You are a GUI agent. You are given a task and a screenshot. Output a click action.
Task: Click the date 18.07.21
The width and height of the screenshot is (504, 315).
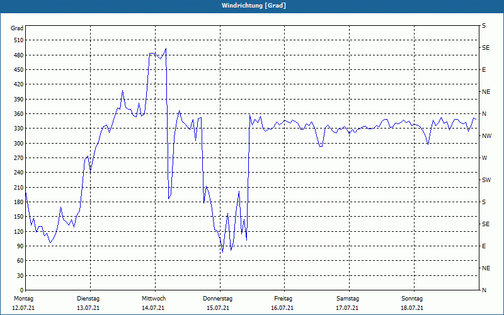coord(412,308)
